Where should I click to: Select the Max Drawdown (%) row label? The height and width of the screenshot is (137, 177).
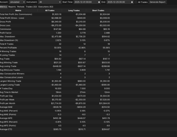(x=9, y=40)
